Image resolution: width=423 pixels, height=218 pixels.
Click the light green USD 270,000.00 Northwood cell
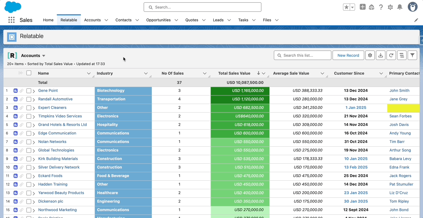pyautogui.click(x=240, y=210)
